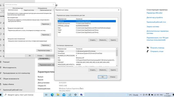Launch Microsoft Edge from the taskbar
The height and width of the screenshot is (97, 174).
click(x=52, y=95)
